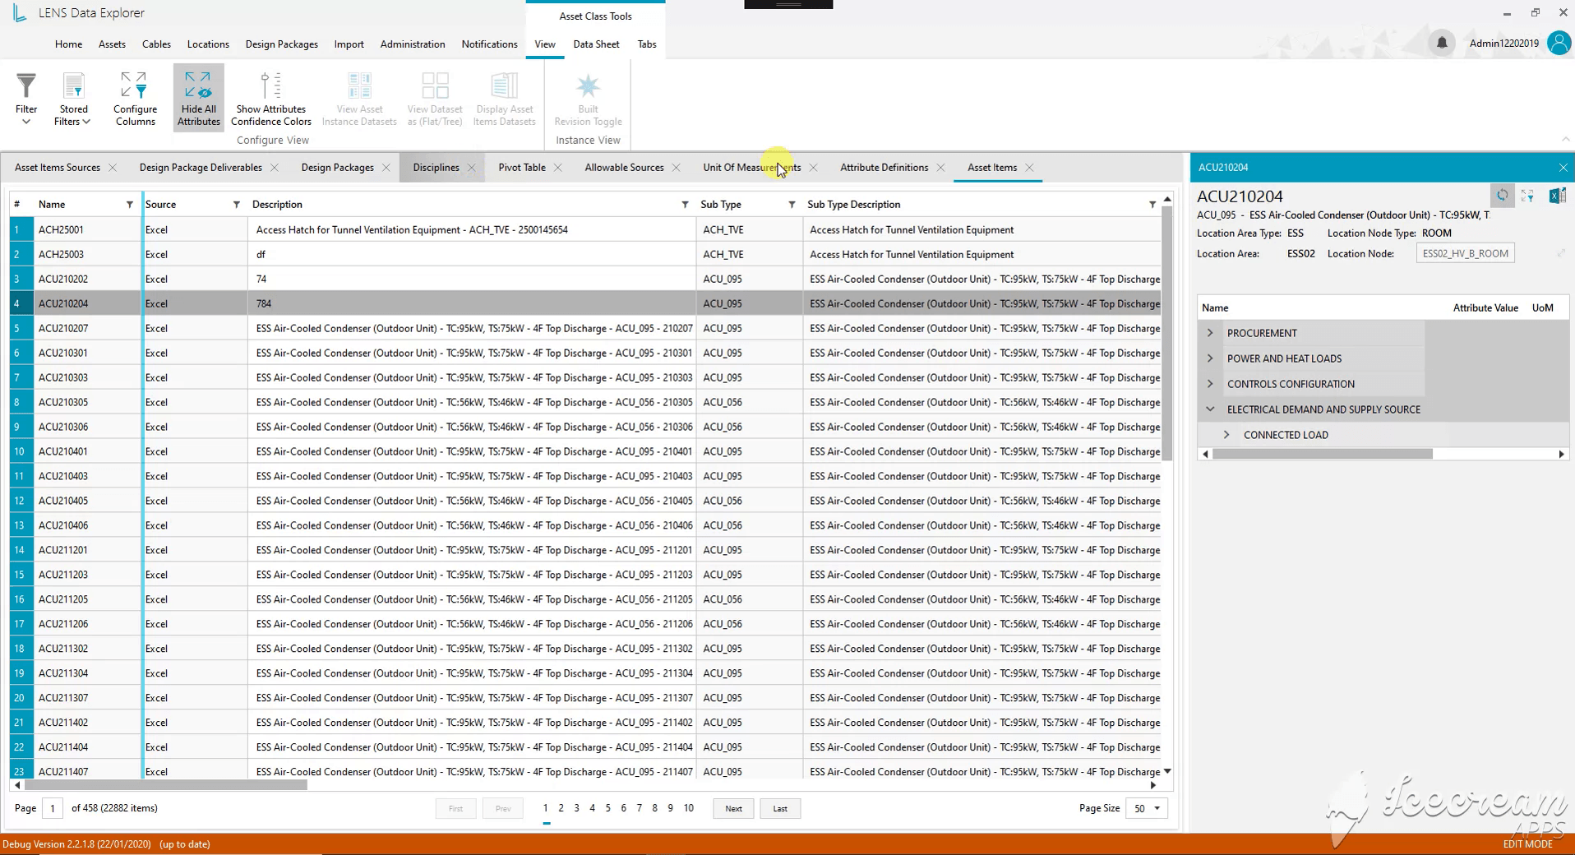Screen dimensions: 1575x855
Task: Open Stored Filters menu
Action: pos(73,99)
